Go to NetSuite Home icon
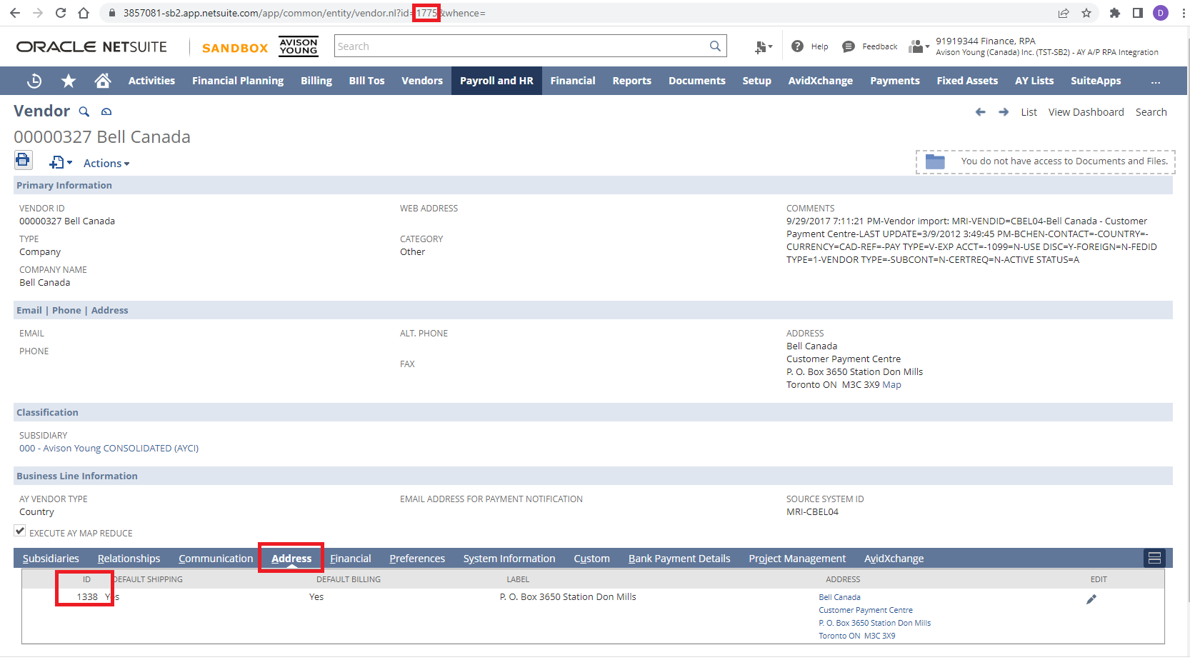Image resolution: width=1190 pixels, height=660 pixels. [103, 81]
